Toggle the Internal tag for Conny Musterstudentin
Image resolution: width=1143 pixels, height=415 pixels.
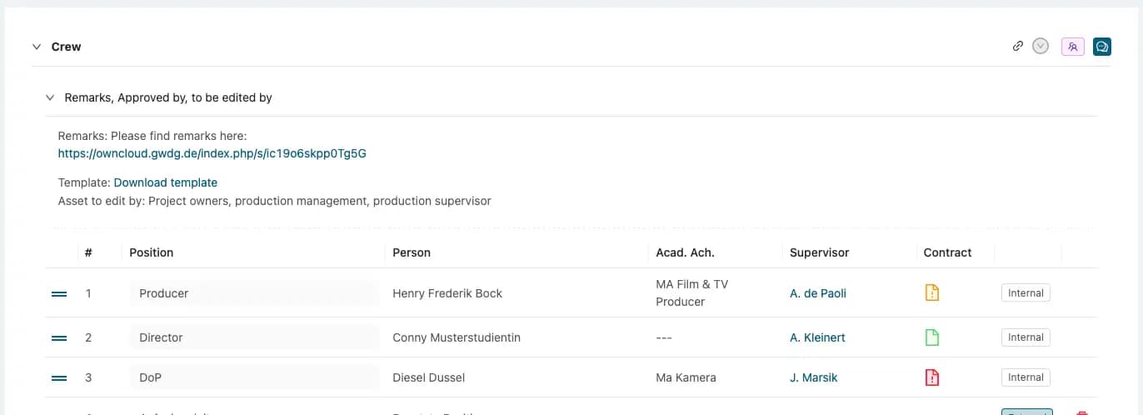1026,337
